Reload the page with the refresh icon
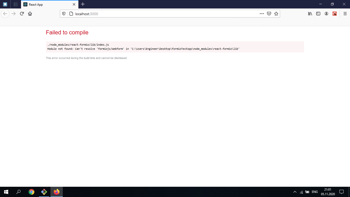The image size is (350, 197). (22, 14)
